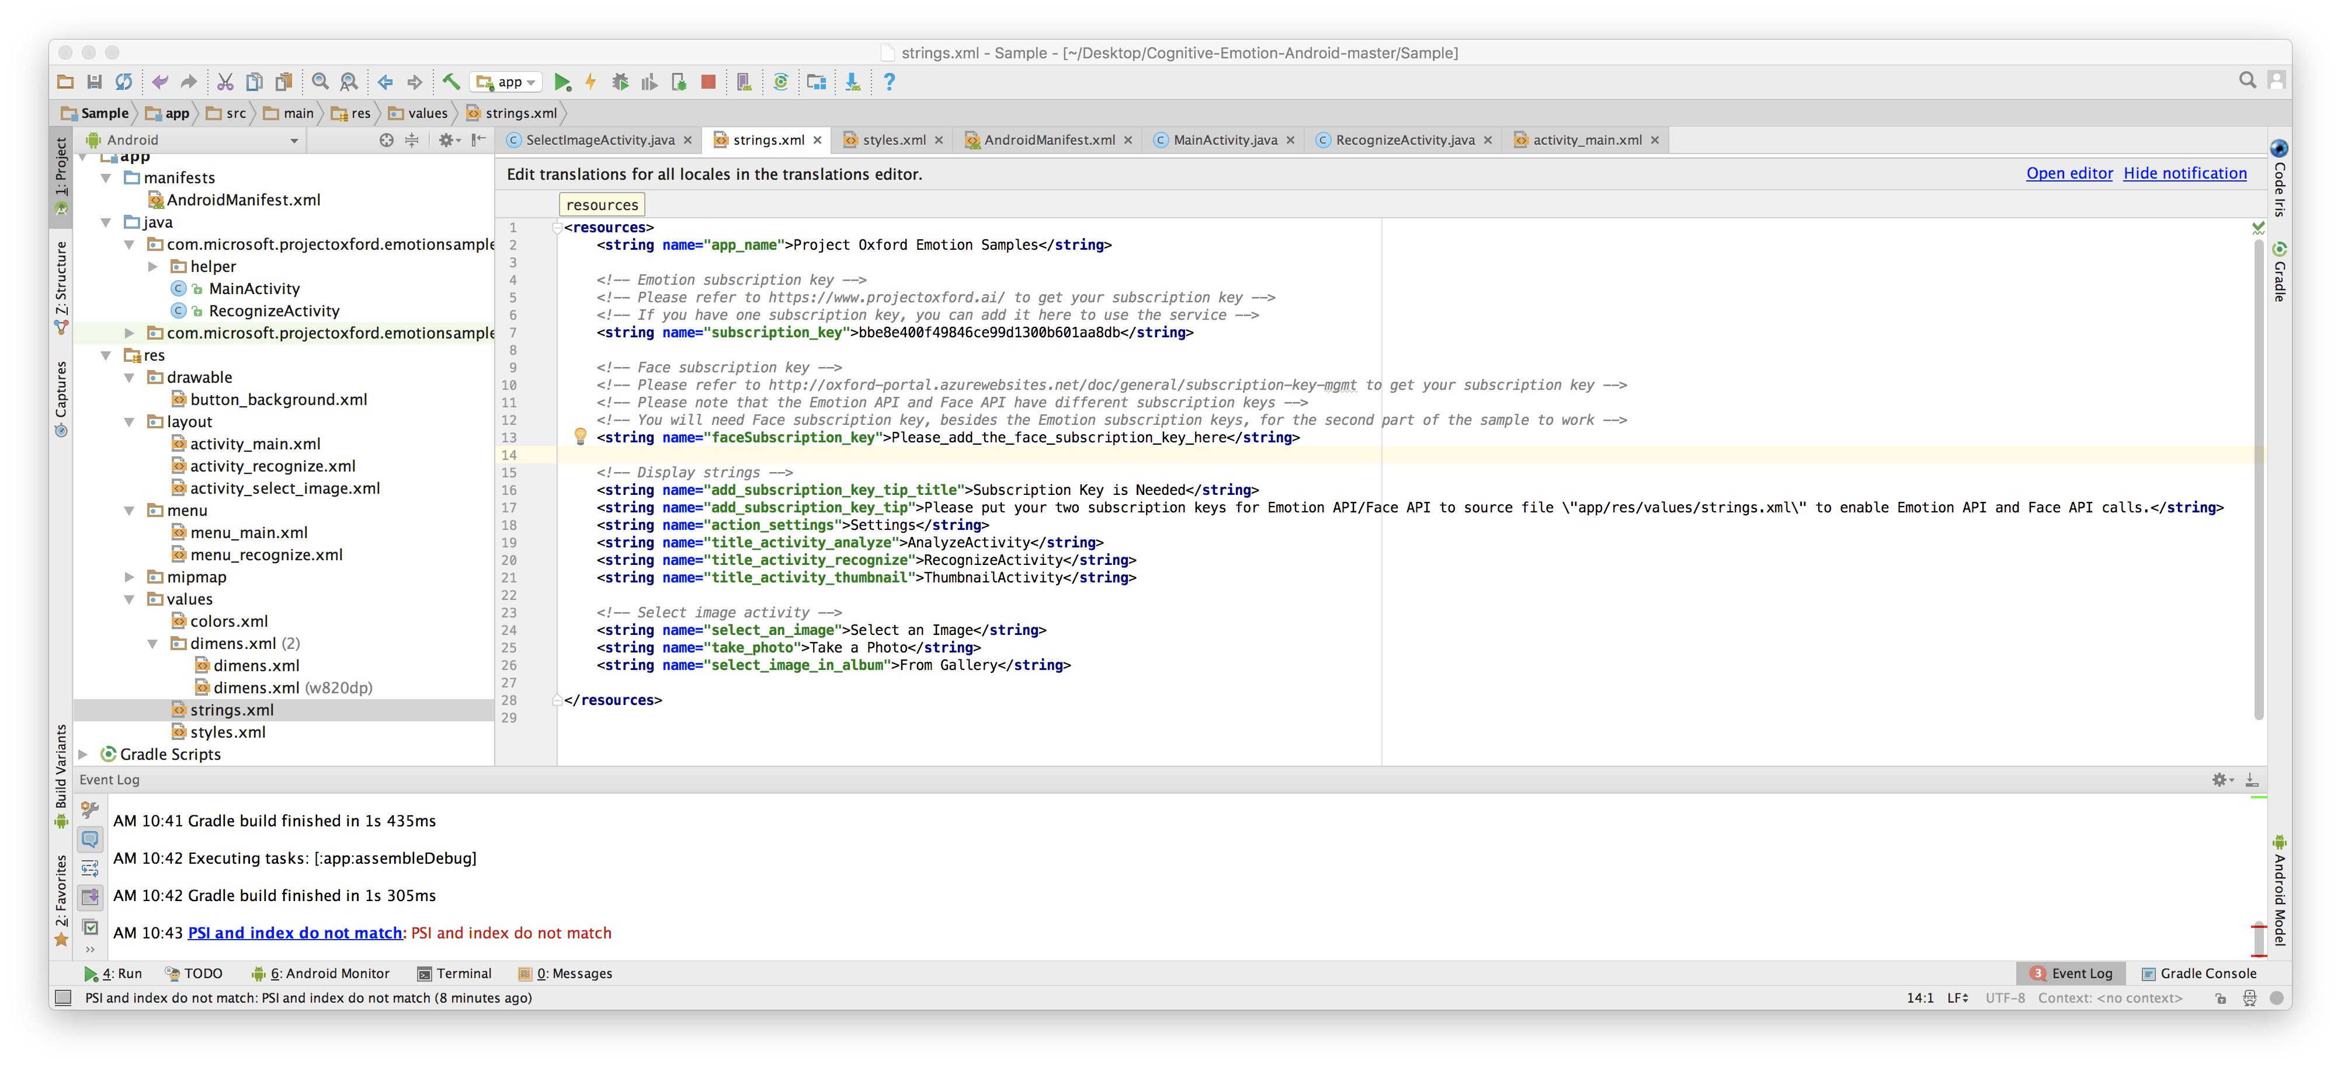Open the SDK Manager from the toolbar

pos(852,82)
